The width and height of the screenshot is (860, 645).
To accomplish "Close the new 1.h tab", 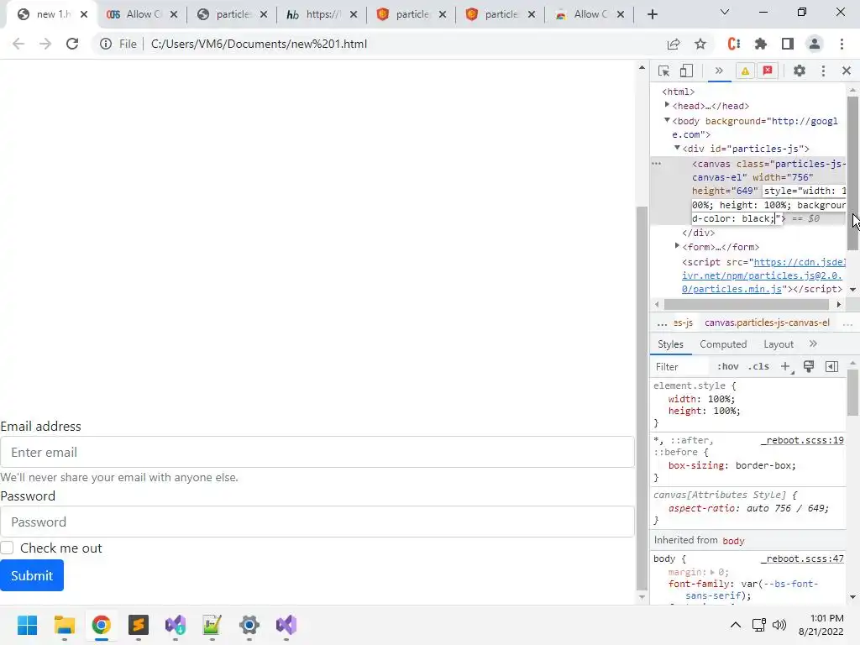I will click(x=84, y=14).
